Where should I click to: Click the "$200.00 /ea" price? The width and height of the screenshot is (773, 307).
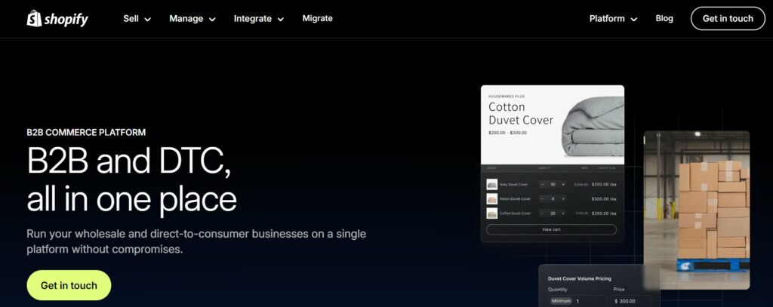tap(604, 184)
